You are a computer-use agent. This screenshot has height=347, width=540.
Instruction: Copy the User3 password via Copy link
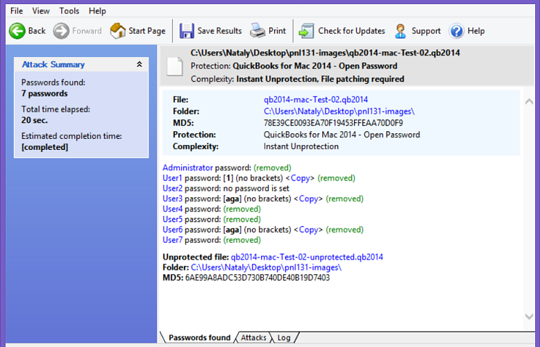(x=309, y=199)
